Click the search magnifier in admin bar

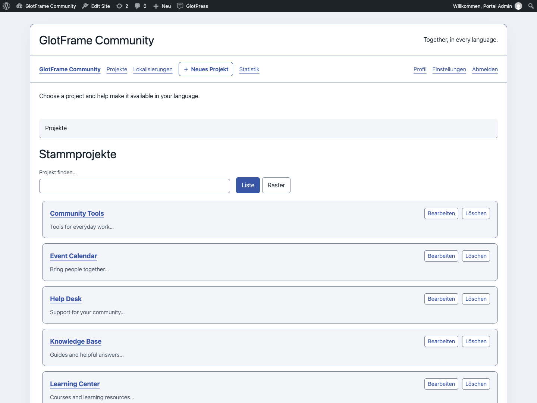pyautogui.click(x=531, y=6)
